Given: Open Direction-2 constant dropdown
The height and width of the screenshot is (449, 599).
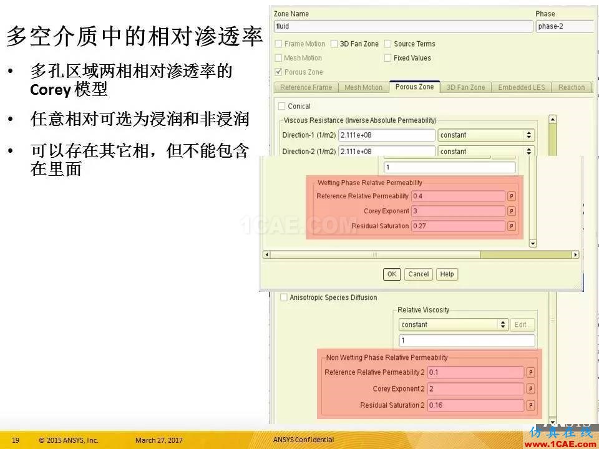Looking at the screenshot, I should 486,152.
